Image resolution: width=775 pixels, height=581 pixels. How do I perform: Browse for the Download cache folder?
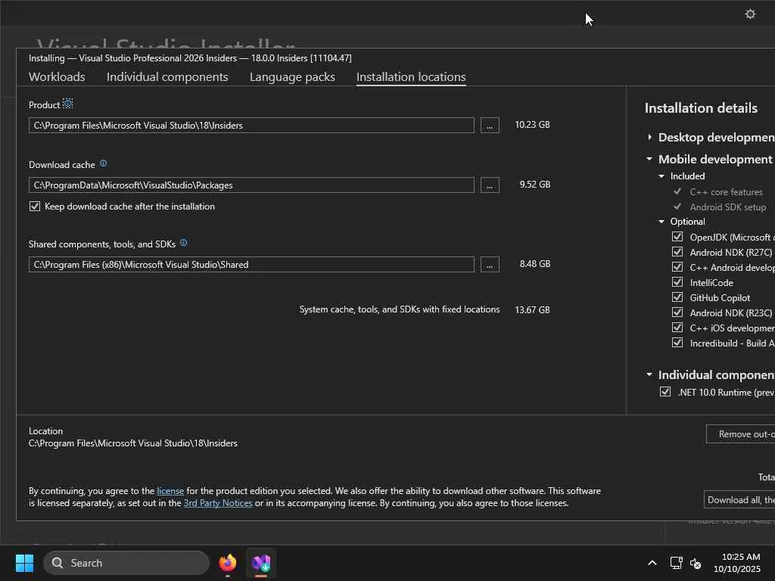pos(490,185)
